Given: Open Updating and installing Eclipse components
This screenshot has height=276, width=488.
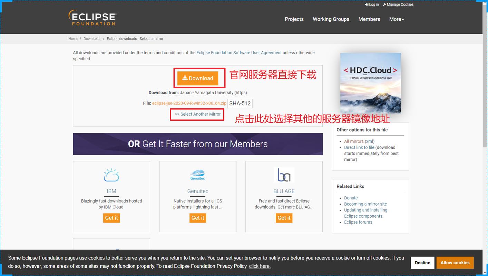Looking at the screenshot, I should point(365,213).
